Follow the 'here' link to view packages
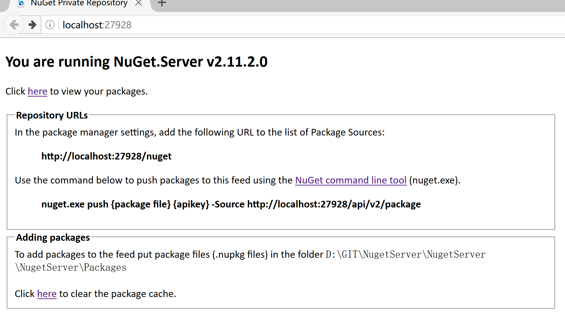This screenshot has width=565, height=320. pyautogui.click(x=37, y=91)
